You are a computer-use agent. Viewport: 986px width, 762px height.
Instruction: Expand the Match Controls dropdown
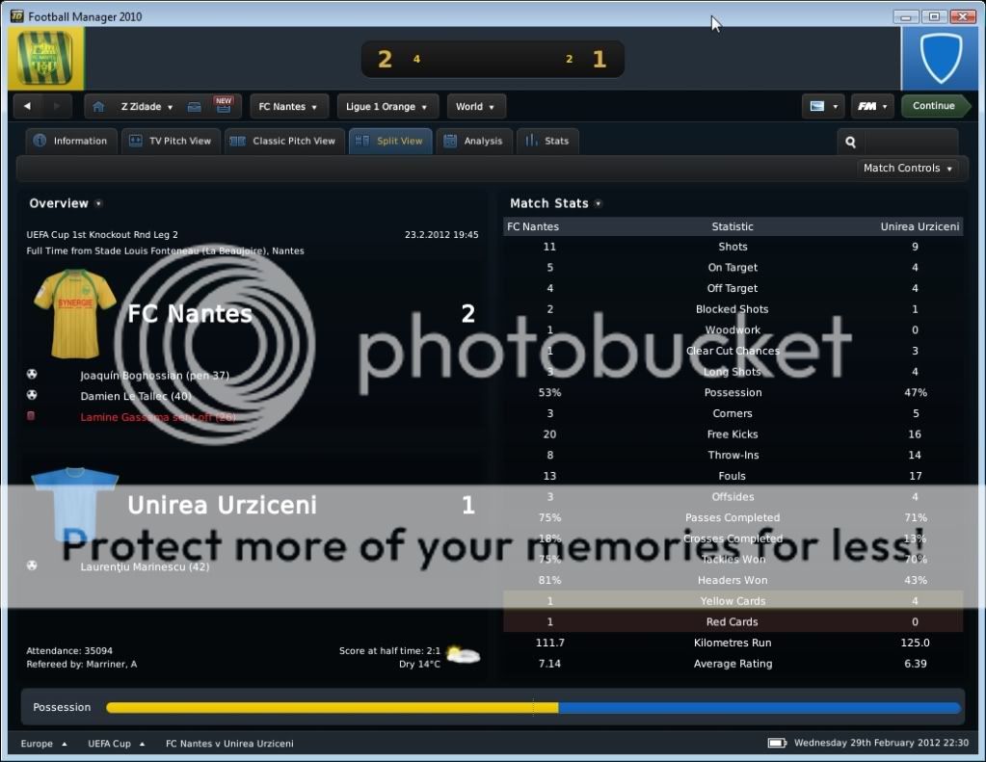click(908, 169)
